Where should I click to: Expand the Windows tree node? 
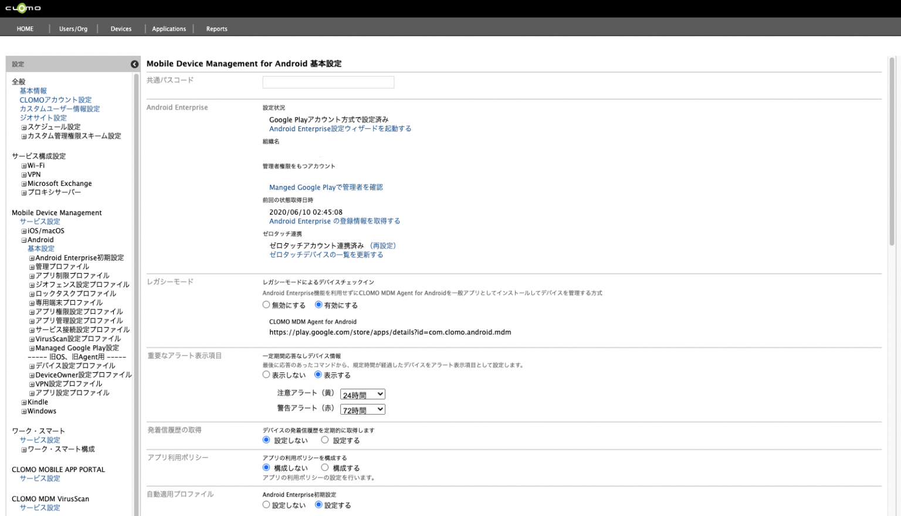[x=24, y=412]
